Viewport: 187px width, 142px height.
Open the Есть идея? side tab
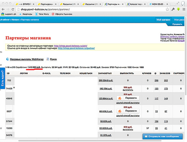[x=2, y=78]
